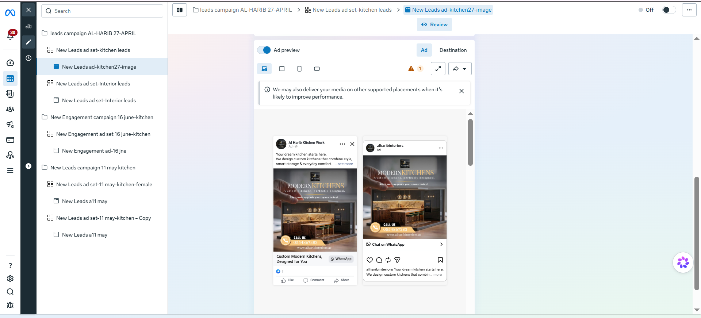Open the charts view icon

28,26
